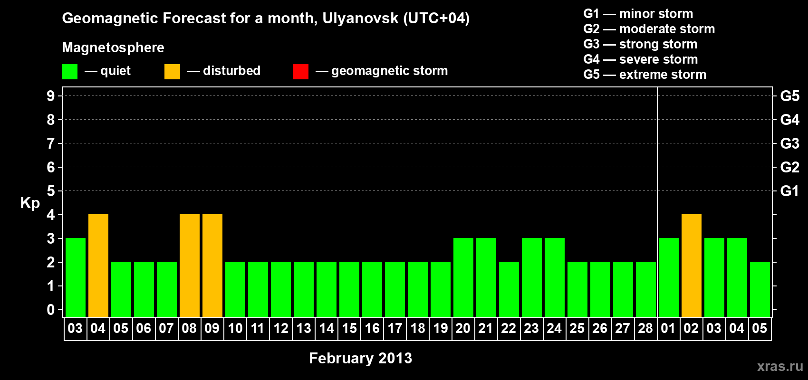Click the Kp axis value 9

pyautogui.click(x=51, y=96)
